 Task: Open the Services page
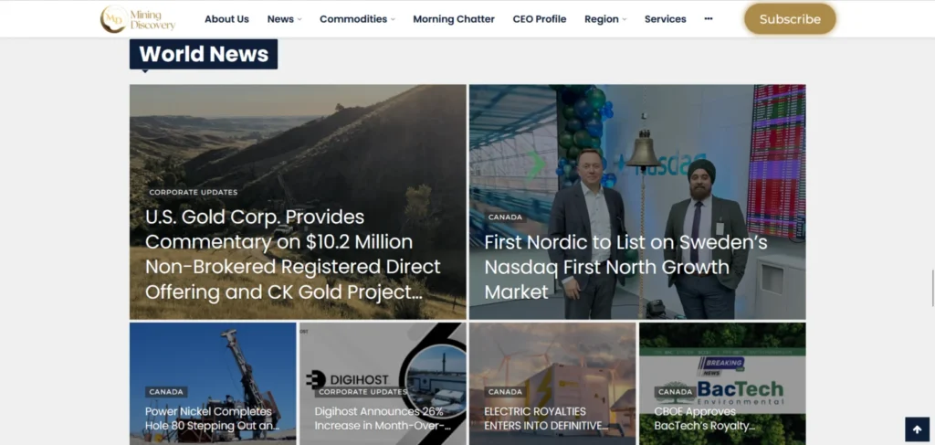666,19
